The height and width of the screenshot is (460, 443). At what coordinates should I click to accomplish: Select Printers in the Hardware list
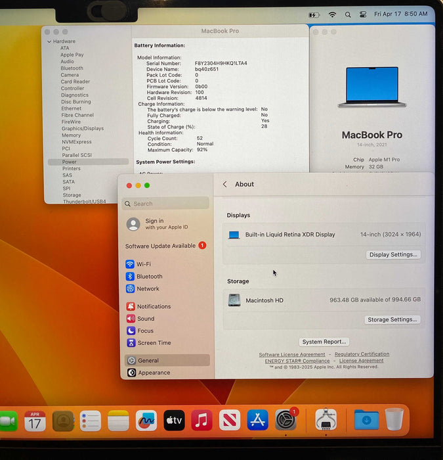coord(71,169)
